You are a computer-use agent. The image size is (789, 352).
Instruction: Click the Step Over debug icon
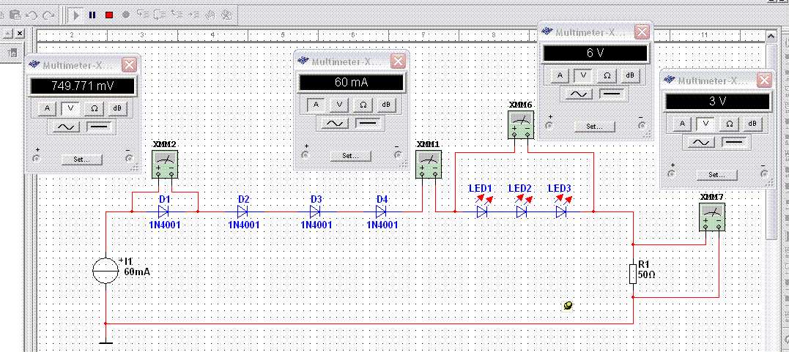(160, 15)
